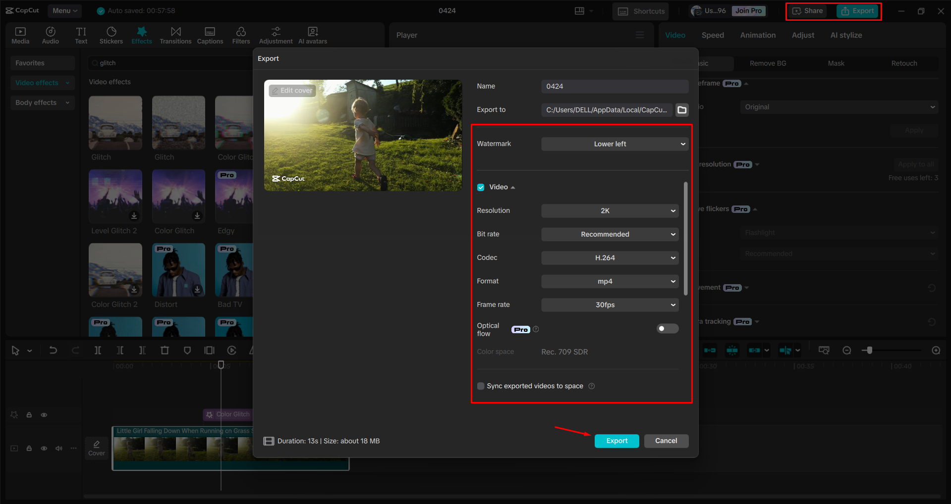Show help for Sync exported videos
Viewport: 951px width, 504px height.
[591, 386]
